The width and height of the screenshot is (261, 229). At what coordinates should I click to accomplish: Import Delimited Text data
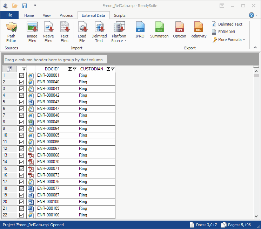tap(99, 33)
